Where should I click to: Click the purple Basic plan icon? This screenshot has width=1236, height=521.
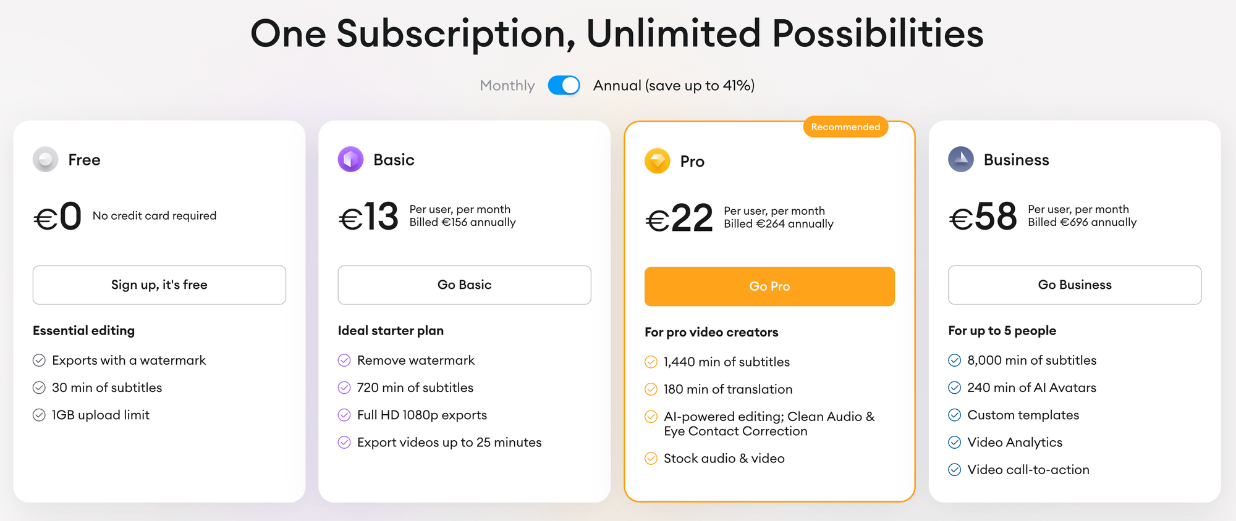point(350,159)
